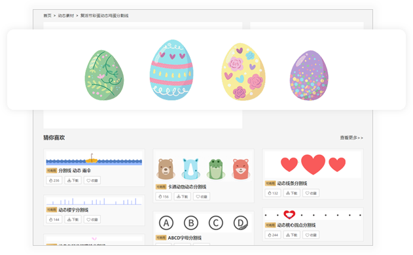Image resolution: width=413 pixels, height=255 pixels.
Task: Click the red fox animal icon
Action: coord(241,169)
